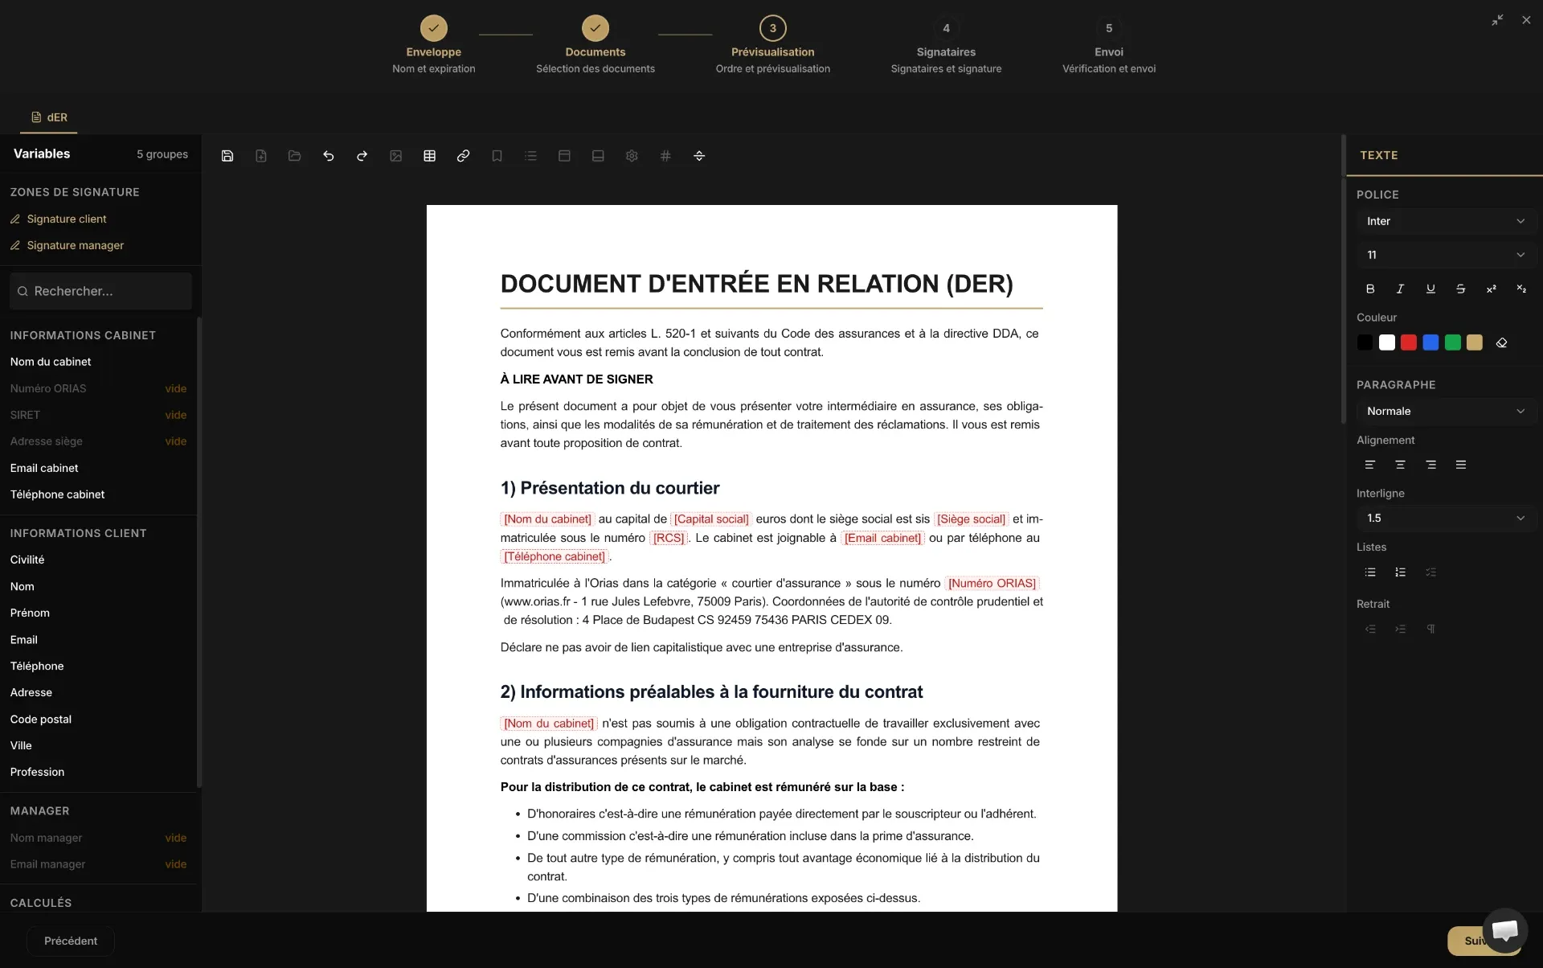Collapse the fullscreen editor view
Image resolution: width=1543 pixels, height=968 pixels.
(1497, 20)
